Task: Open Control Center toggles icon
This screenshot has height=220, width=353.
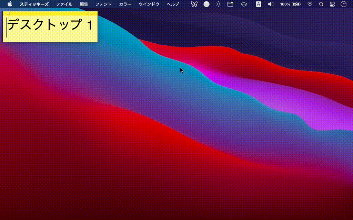Action: 332,4
